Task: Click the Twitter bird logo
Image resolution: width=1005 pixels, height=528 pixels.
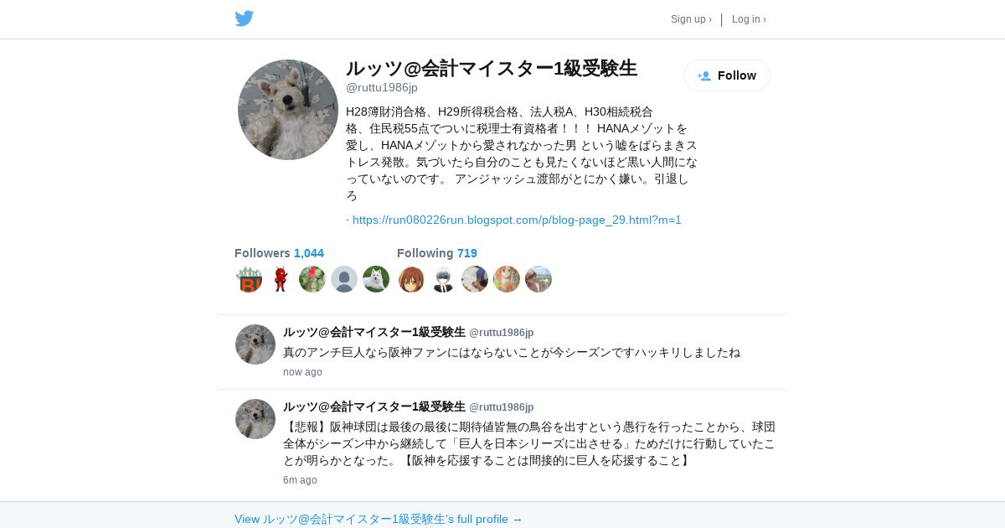Action: coord(244,18)
